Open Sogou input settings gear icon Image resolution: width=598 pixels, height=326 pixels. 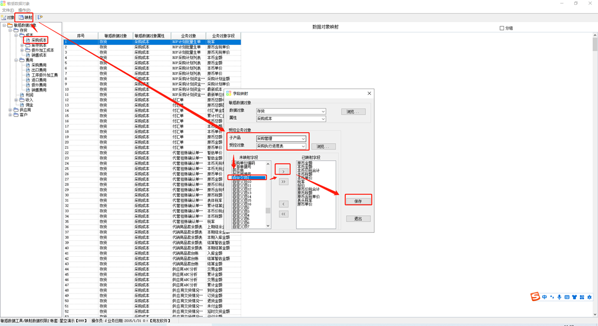tap(589, 297)
